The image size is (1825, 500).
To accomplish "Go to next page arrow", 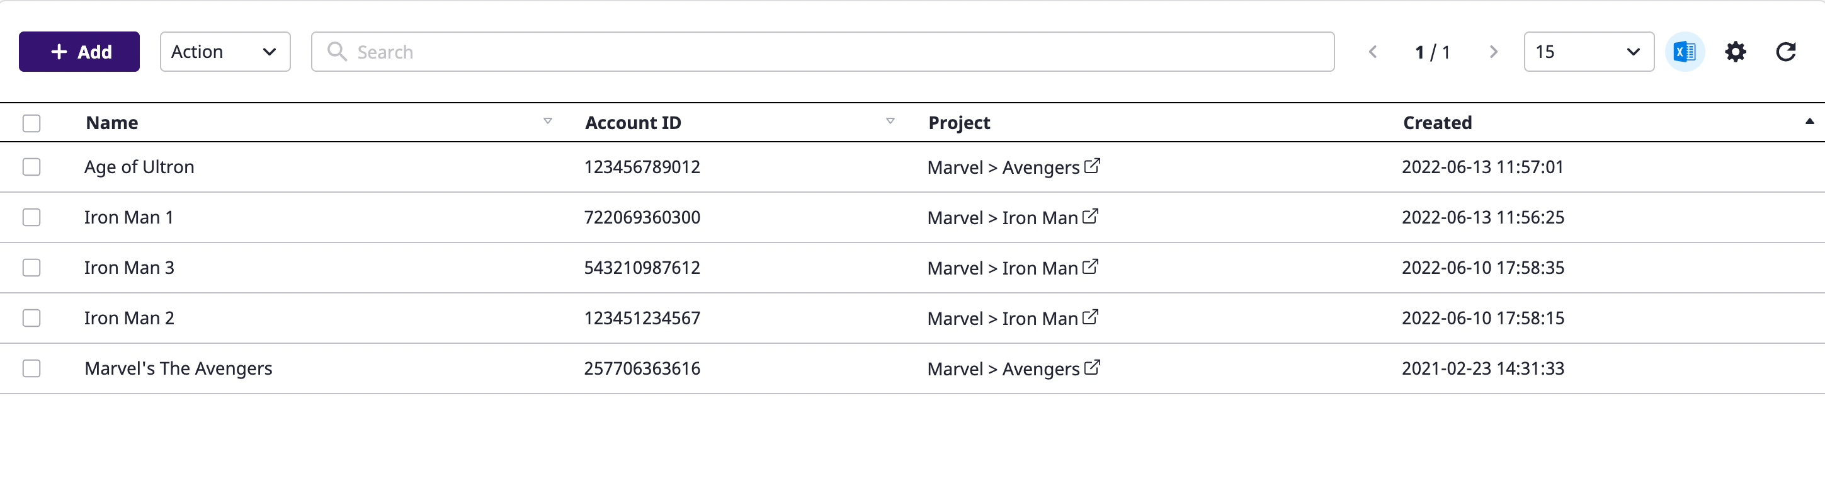I will pyautogui.click(x=1492, y=52).
